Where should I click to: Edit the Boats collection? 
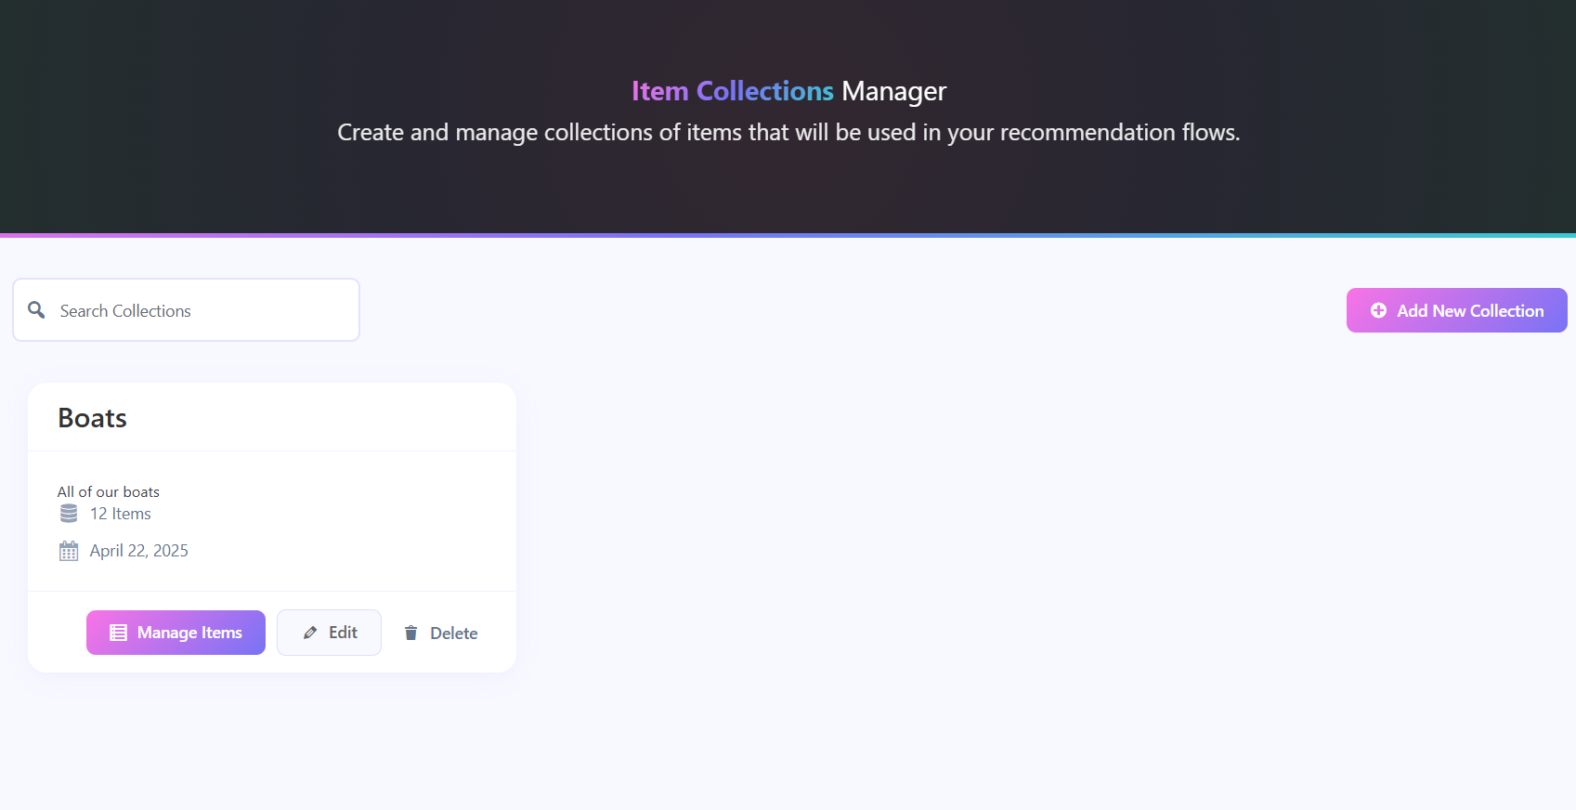point(329,633)
